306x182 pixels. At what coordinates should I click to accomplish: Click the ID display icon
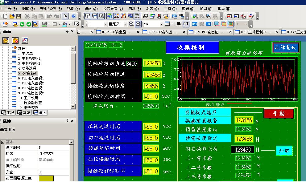[208, 24]
